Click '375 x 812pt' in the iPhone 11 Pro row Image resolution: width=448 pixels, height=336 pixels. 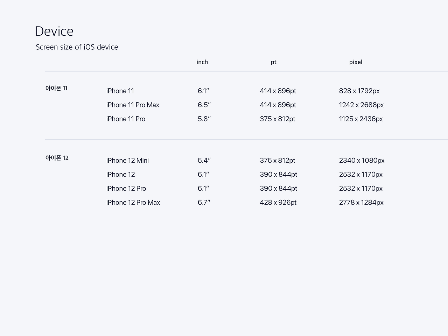(x=278, y=119)
